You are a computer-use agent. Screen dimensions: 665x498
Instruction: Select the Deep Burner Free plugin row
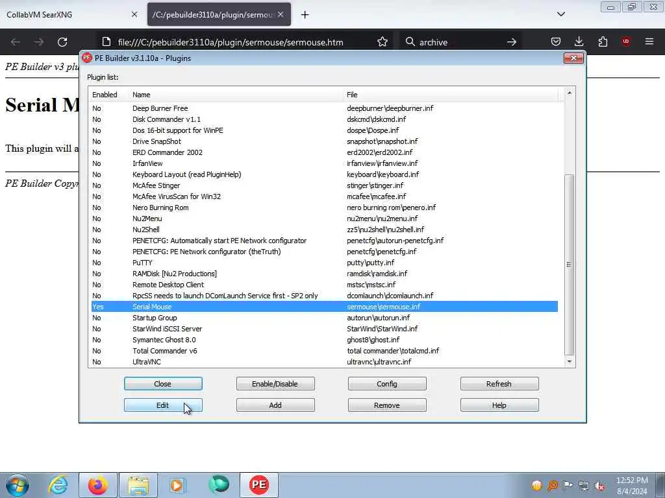point(325,108)
